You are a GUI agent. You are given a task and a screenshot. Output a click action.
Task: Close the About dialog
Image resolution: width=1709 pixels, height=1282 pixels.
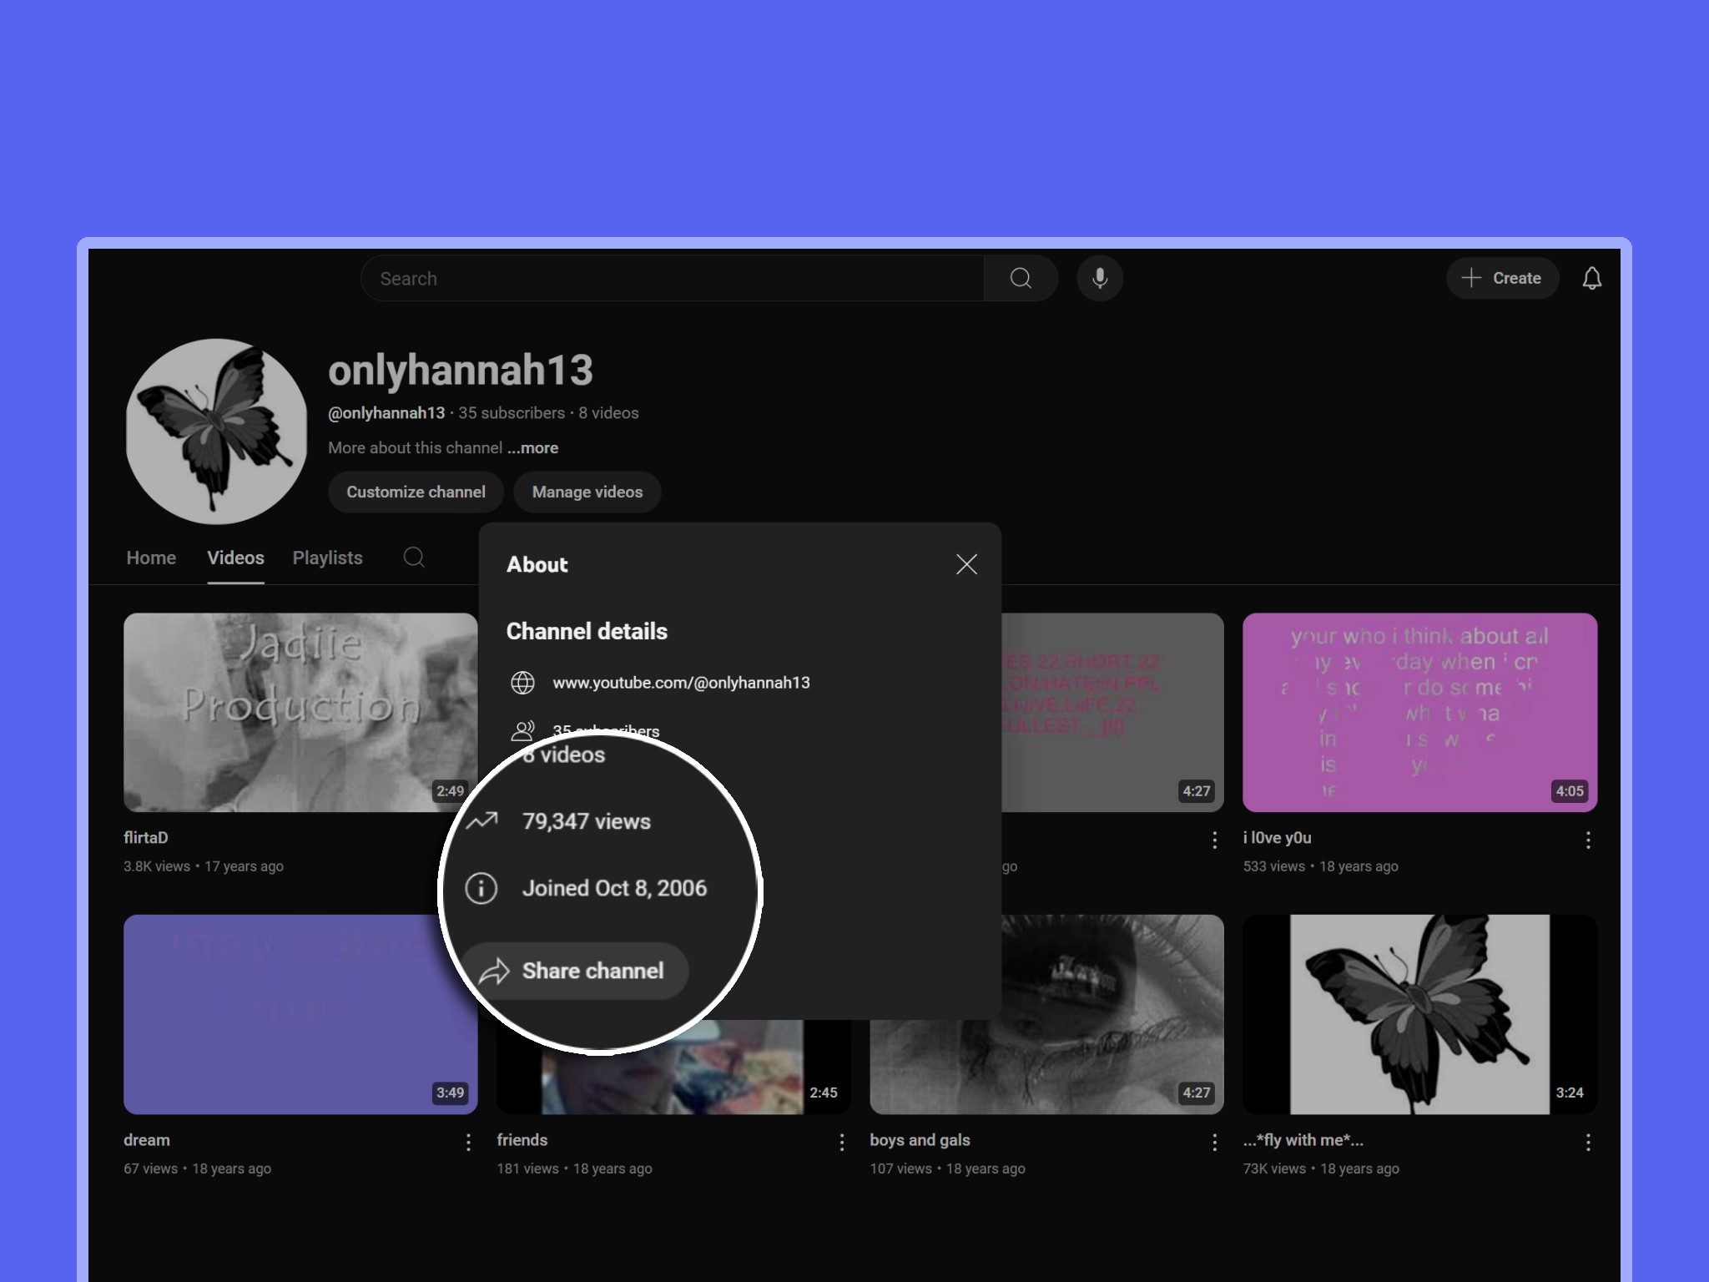(966, 564)
